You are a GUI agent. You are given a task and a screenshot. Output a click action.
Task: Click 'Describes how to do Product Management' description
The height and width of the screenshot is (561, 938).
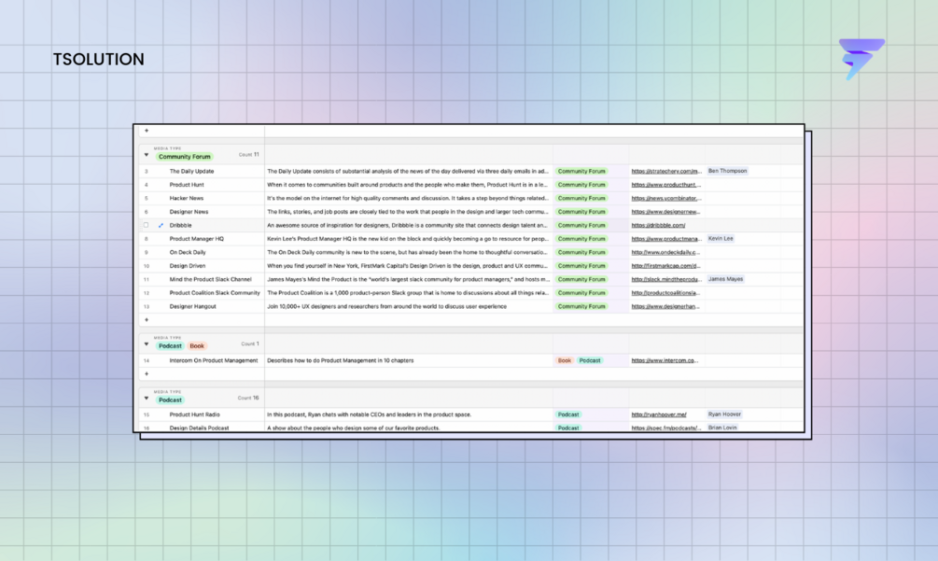(341, 360)
